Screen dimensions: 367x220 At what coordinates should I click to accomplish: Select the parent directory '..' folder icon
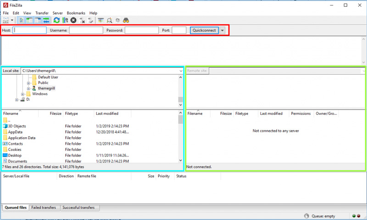(5, 120)
